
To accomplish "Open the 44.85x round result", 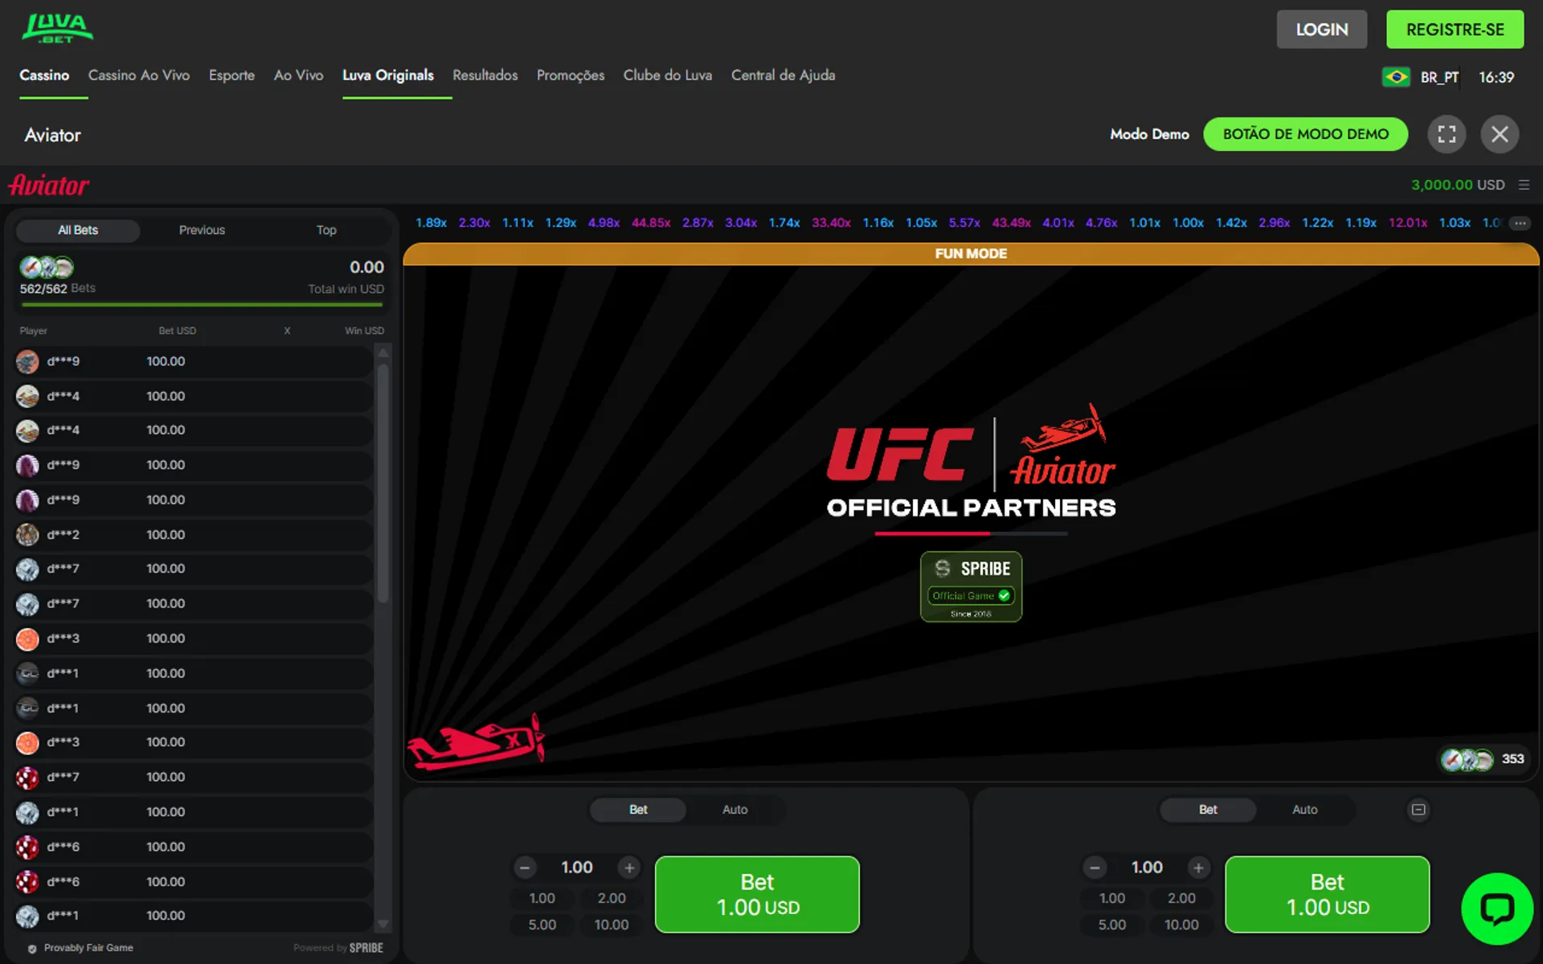I will (x=651, y=223).
